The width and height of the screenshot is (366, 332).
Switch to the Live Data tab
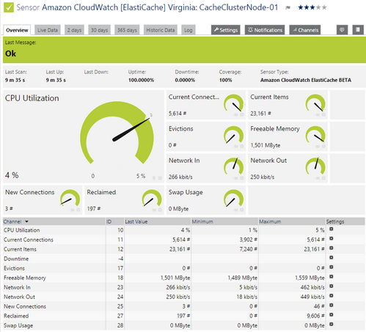coord(48,30)
